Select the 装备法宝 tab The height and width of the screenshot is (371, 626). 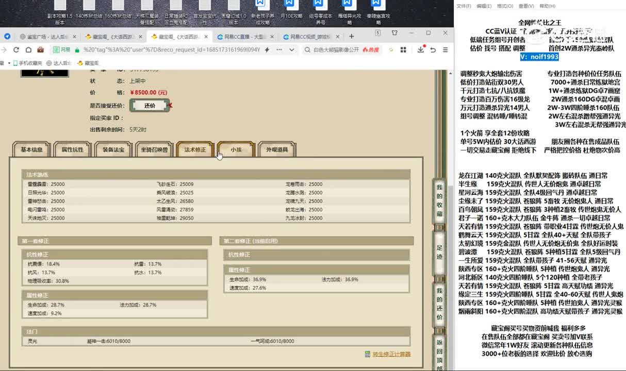[x=113, y=150]
